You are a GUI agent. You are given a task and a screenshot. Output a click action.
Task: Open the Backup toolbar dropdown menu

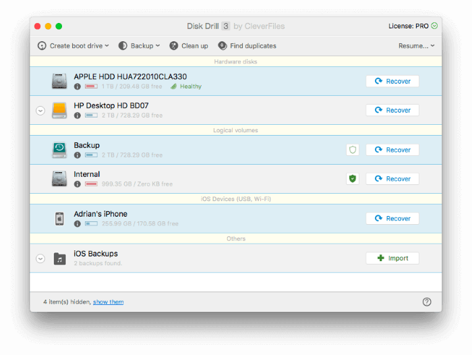click(139, 46)
